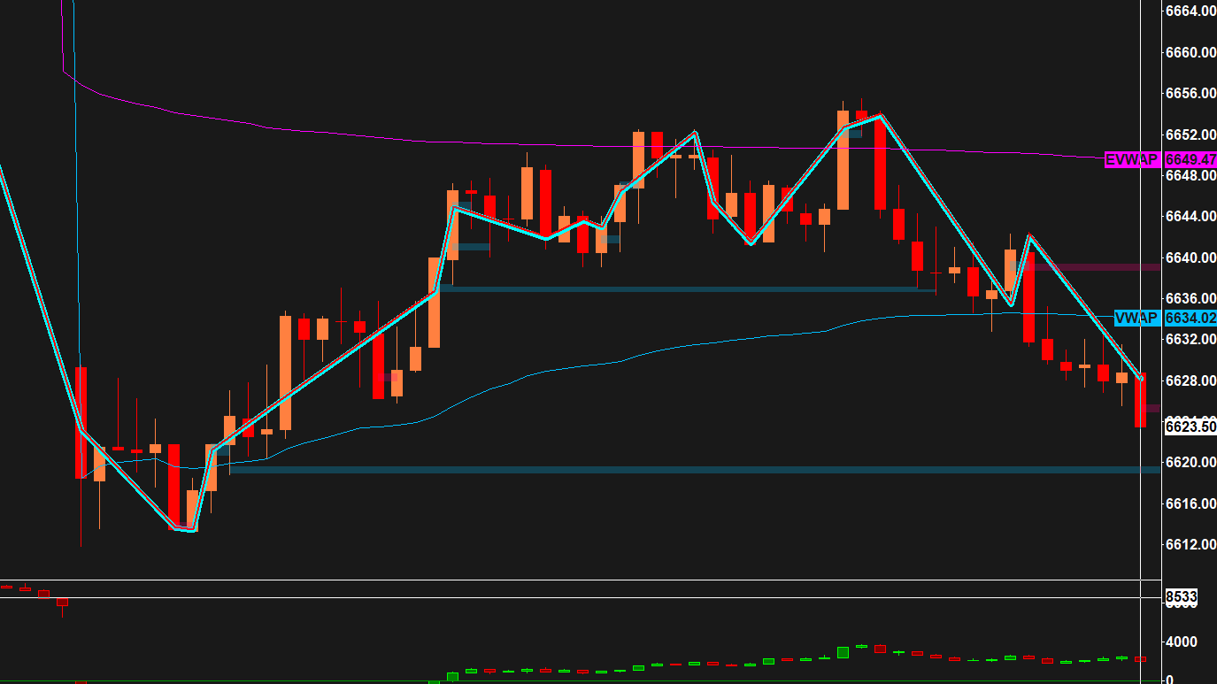Click the 6620.00 price axis label
Screen dimensions: 1217x684
[1190, 462]
